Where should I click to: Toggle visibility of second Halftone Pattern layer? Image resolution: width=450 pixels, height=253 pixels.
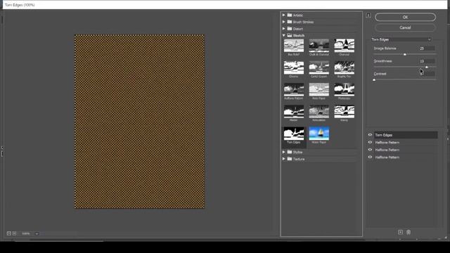[x=370, y=150]
